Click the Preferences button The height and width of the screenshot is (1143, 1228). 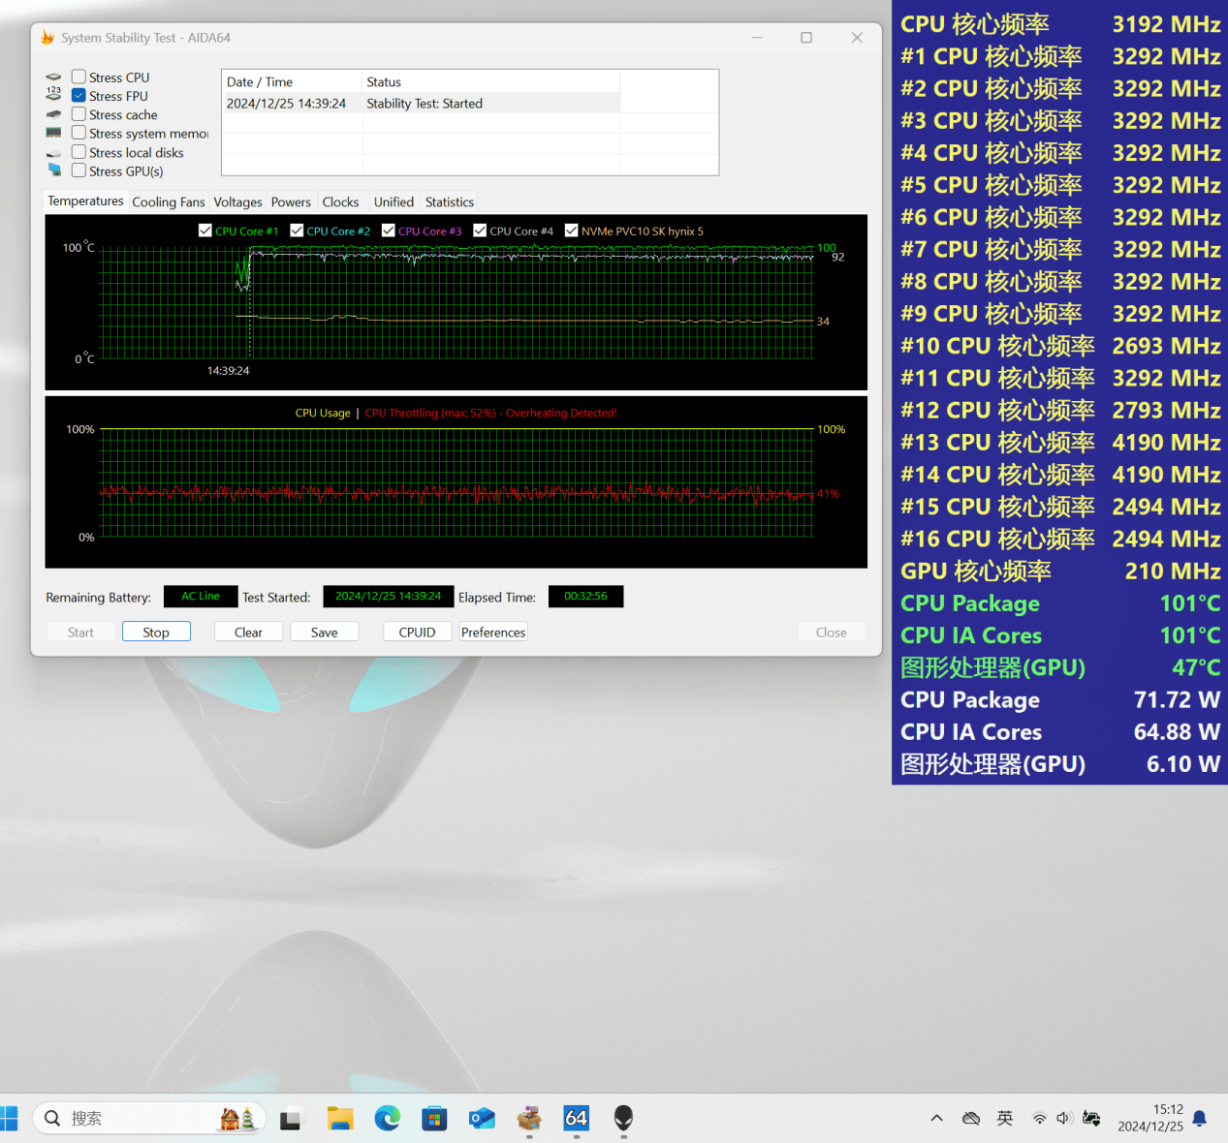click(493, 633)
